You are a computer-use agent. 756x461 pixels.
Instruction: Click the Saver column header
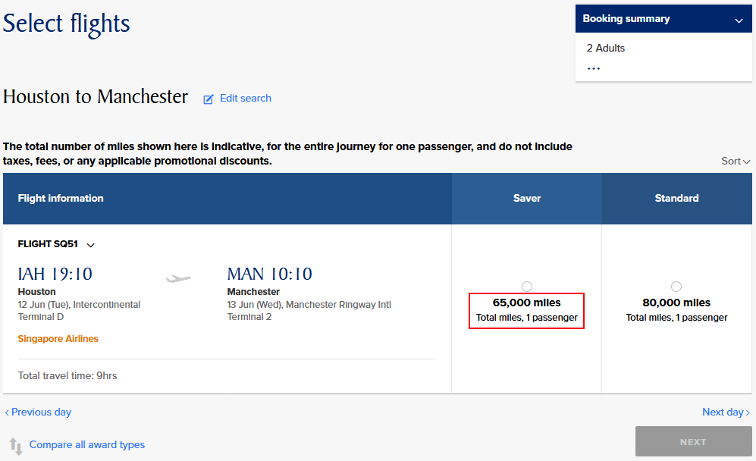tap(526, 198)
